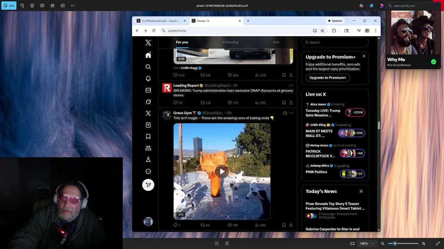
Task: Reload the x.com page
Action: tap(154, 30)
